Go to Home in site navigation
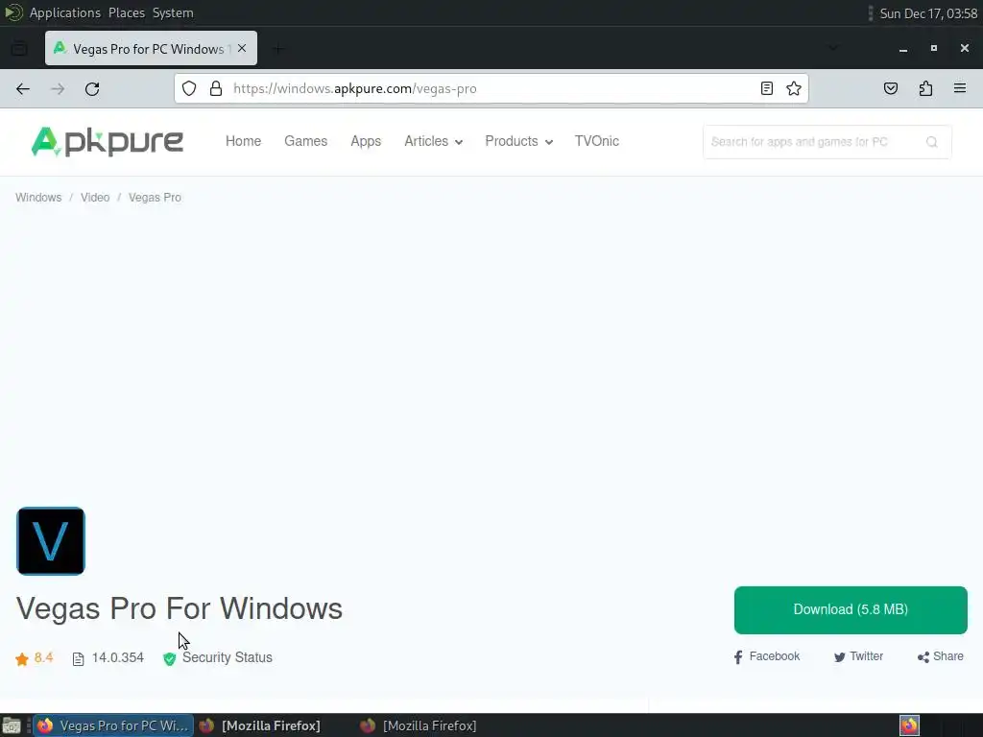983x737 pixels. pyautogui.click(x=243, y=142)
